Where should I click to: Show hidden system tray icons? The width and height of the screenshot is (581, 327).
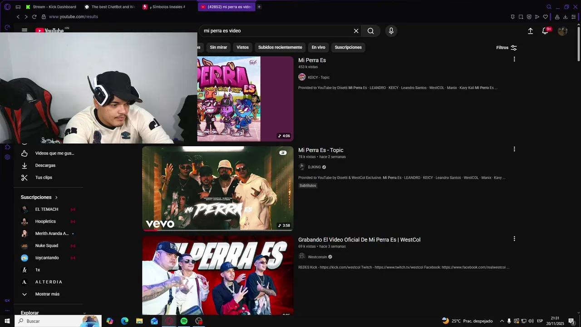click(502, 321)
